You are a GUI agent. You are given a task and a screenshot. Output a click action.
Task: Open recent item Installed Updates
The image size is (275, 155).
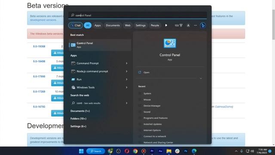pyautogui.click(x=153, y=124)
